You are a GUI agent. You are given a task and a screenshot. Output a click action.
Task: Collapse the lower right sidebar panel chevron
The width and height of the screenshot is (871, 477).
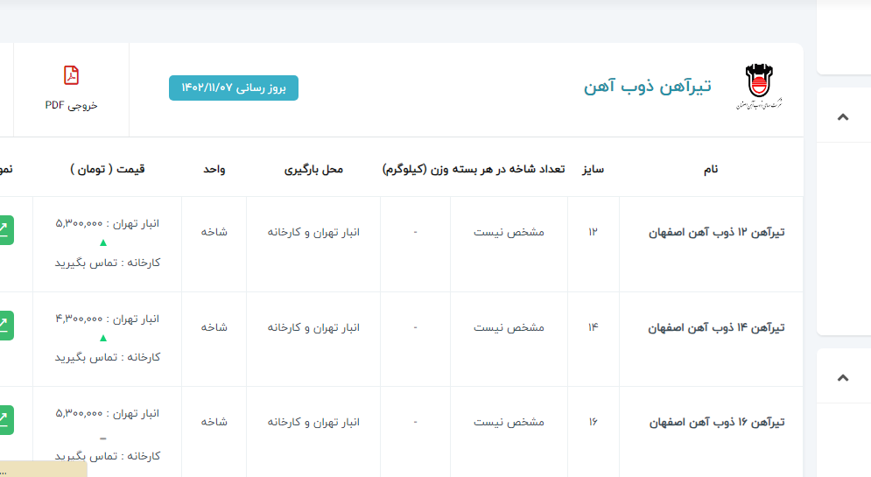842,378
